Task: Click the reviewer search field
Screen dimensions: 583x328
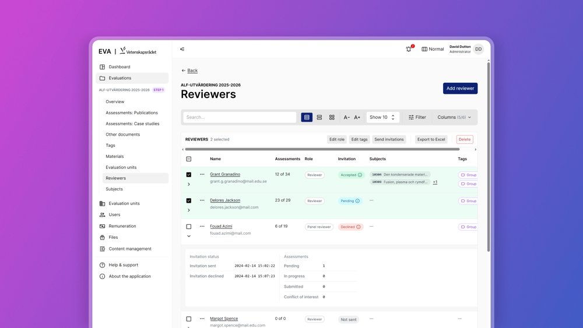Action: [x=240, y=117]
